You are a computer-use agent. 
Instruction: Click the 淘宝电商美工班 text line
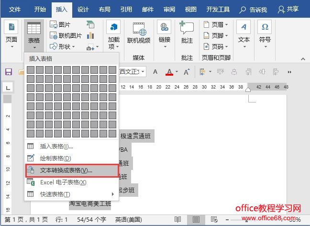[90, 203]
